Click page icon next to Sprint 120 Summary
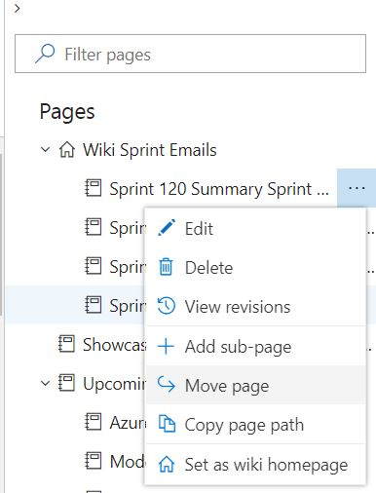The height and width of the screenshot is (493, 376). tap(94, 188)
